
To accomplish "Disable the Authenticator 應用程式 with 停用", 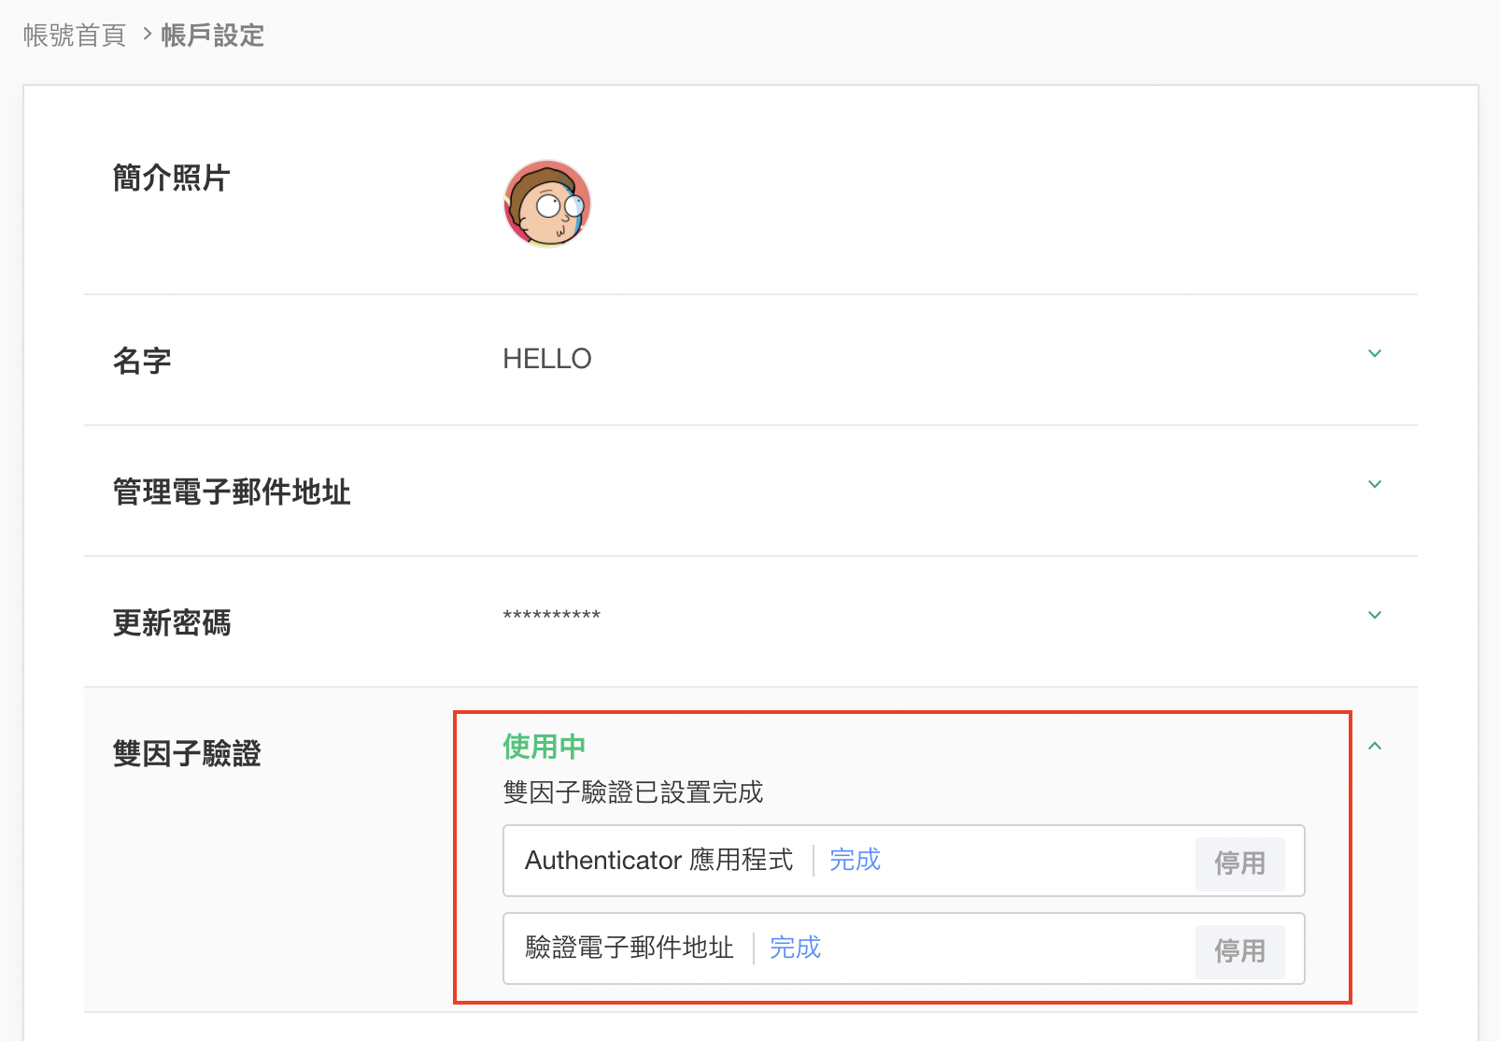I will [1239, 863].
